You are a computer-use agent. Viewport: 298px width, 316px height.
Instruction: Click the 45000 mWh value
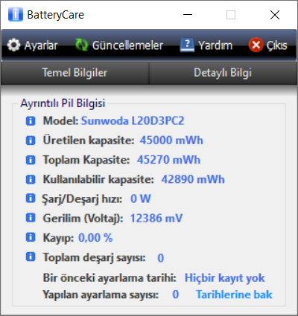click(x=171, y=141)
